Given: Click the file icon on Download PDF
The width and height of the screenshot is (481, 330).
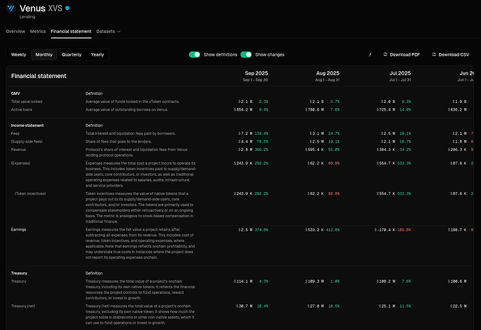Looking at the screenshot, I should (x=383, y=54).
